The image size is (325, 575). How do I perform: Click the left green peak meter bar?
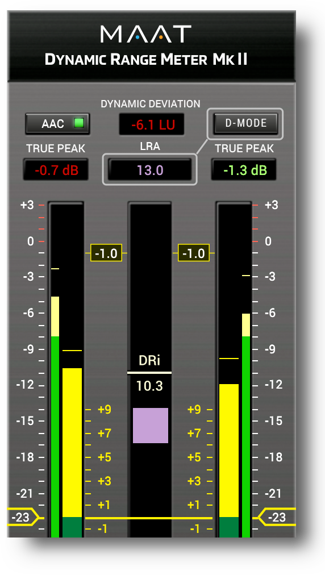click(55, 436)
